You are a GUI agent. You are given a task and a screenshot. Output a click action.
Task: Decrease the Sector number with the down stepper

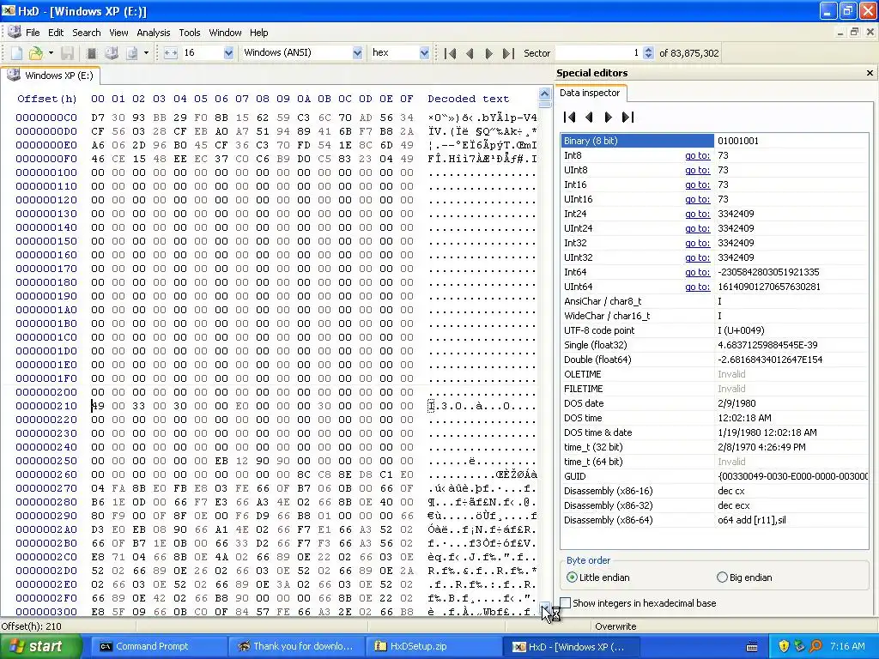[649, 57]
